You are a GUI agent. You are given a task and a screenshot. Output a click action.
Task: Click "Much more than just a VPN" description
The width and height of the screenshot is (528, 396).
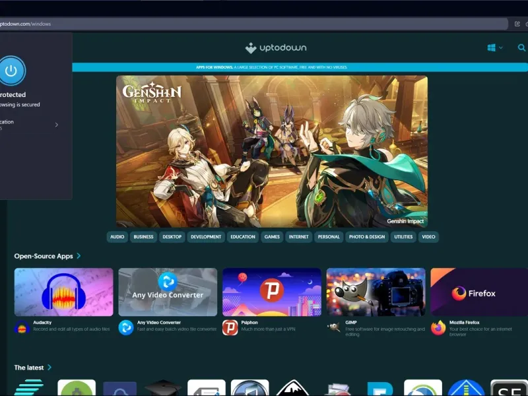[x=268, y=329]
